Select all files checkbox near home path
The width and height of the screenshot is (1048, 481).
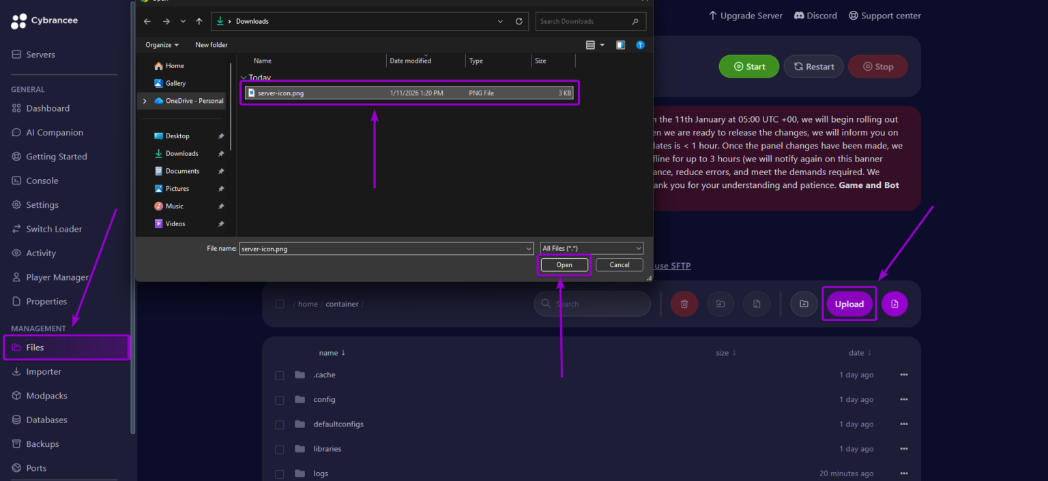279,304
